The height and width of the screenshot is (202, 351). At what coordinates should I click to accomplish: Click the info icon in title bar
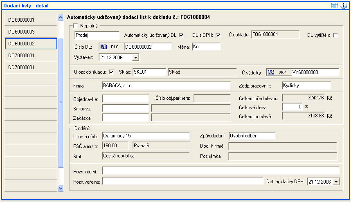click(x=343, y=5)
